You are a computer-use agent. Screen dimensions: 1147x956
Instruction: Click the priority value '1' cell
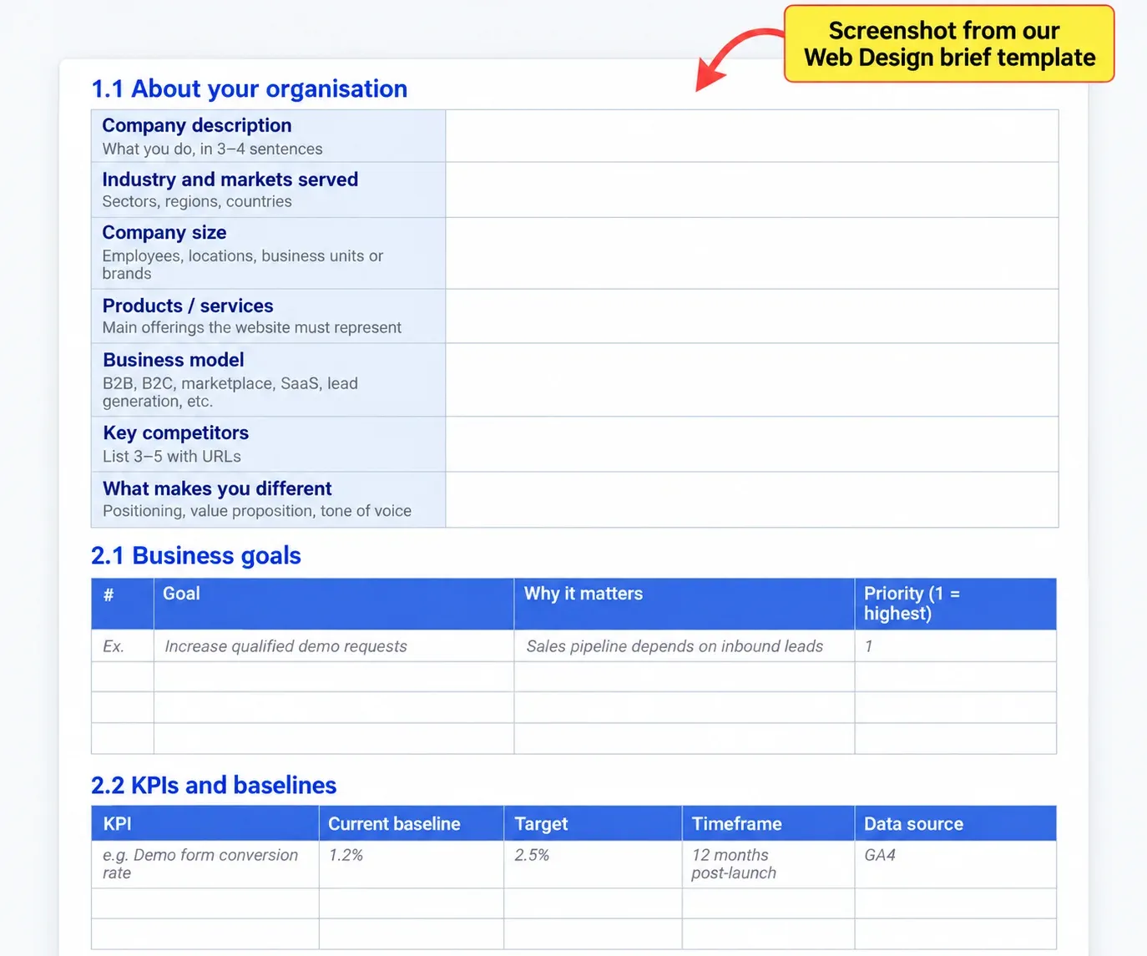point(956,645)
